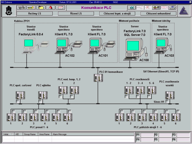Select the PLC výběhu rack icon
Image resolution: width=192 pixels, height=144 pixels.
[x=43, y=95]
